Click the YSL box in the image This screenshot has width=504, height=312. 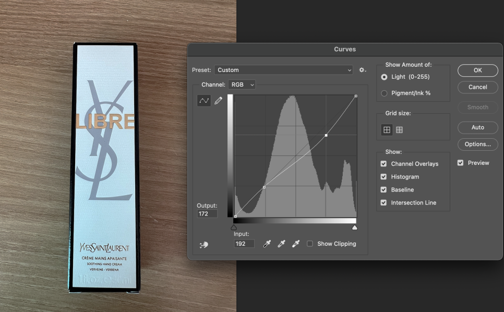click(104, 167)
